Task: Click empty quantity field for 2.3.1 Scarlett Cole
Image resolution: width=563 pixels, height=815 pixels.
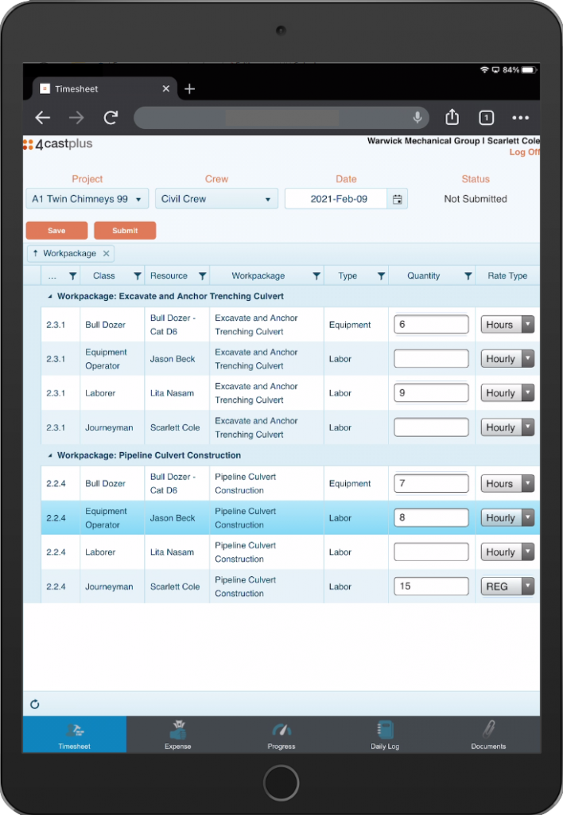Action: (x=431, y=427)
